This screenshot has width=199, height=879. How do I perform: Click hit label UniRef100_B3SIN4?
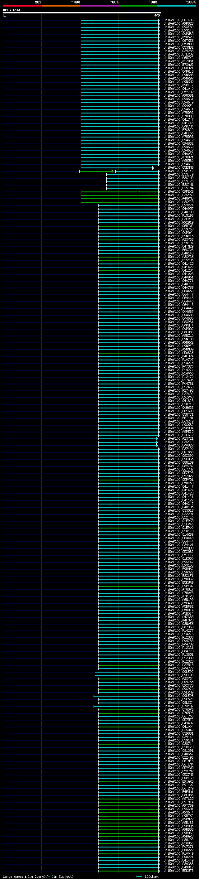[x=178, y=188]
